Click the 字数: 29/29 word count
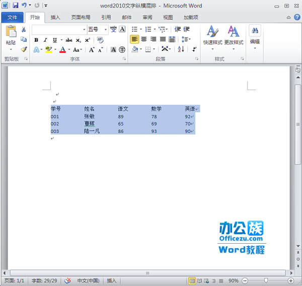 [44, 280]
